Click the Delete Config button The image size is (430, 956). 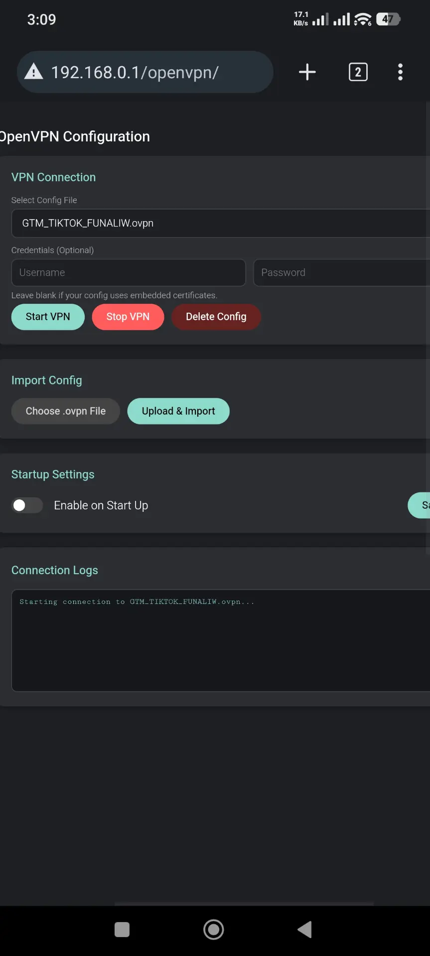tap(216, 317)
